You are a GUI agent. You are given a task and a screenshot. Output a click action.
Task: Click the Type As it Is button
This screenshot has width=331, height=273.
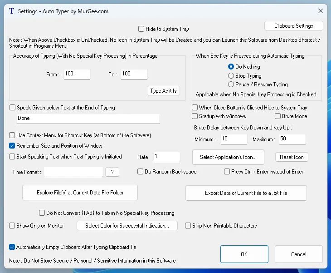(163, 91)
